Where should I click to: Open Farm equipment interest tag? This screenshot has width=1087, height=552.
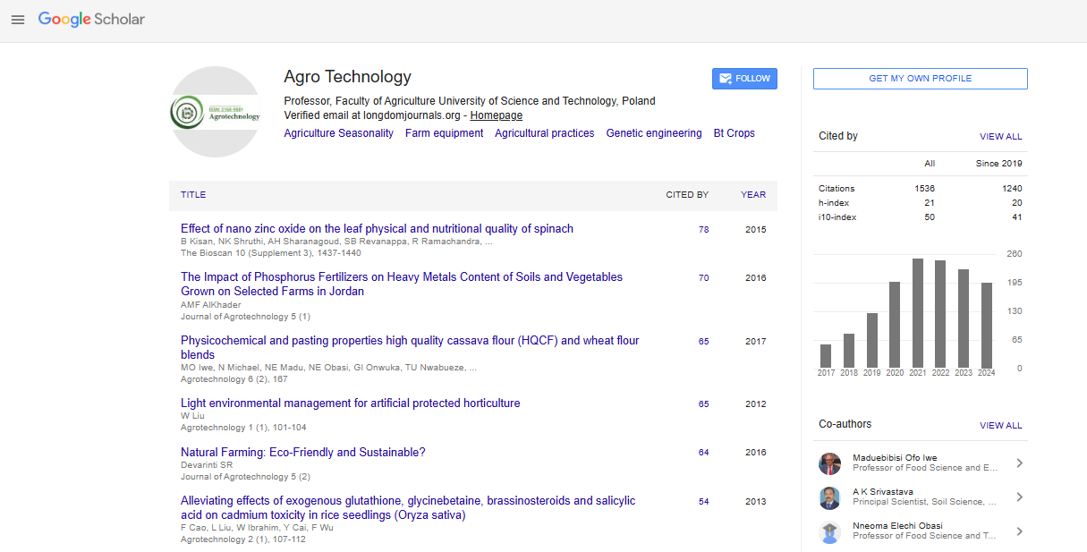click(x=444, y=133)
